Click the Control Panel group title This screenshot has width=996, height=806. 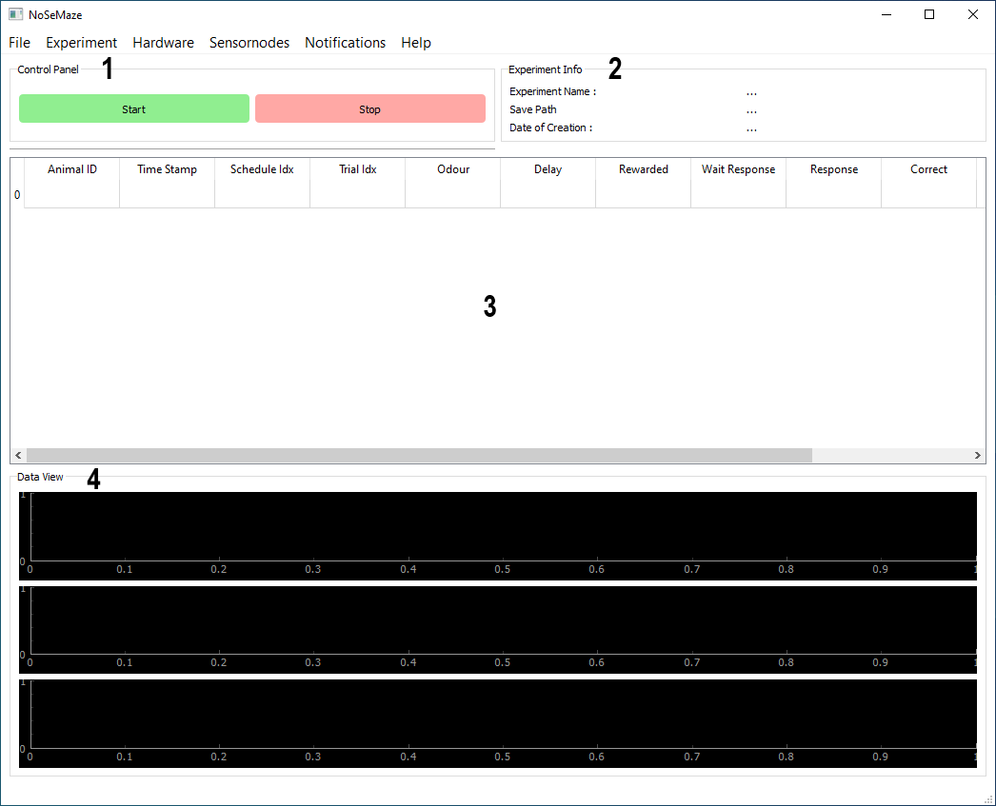point(49,69)
